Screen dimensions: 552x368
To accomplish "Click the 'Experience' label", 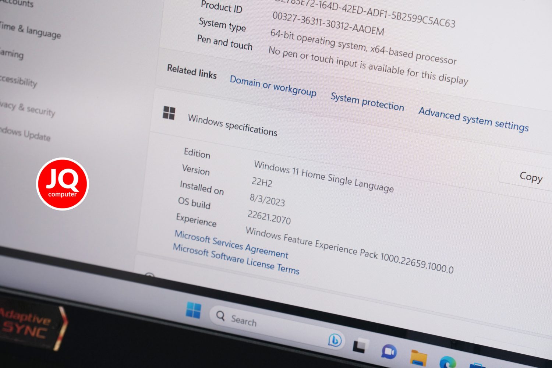I will point(196,220).
